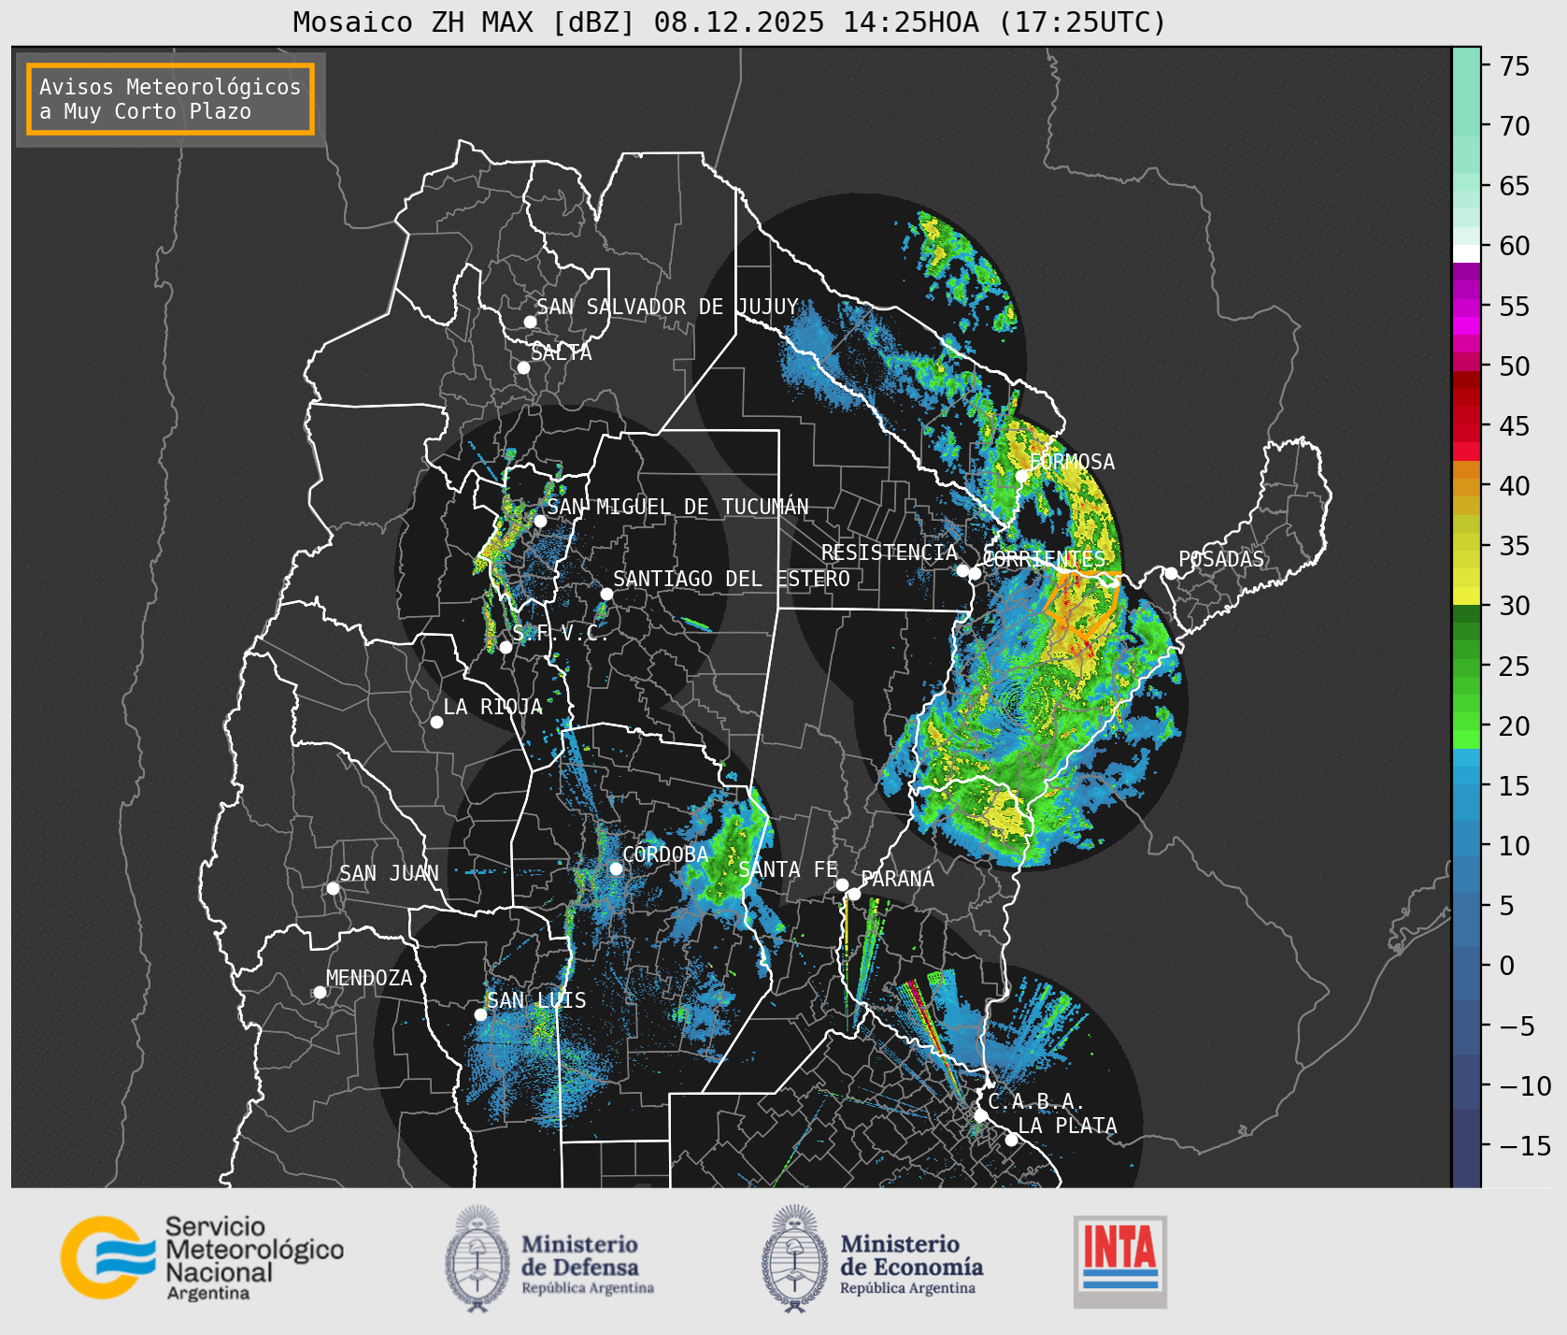Click the INTA logo

point(1120,1261)
